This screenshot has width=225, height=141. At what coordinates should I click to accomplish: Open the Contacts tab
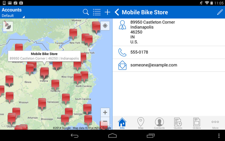[159, 123]
